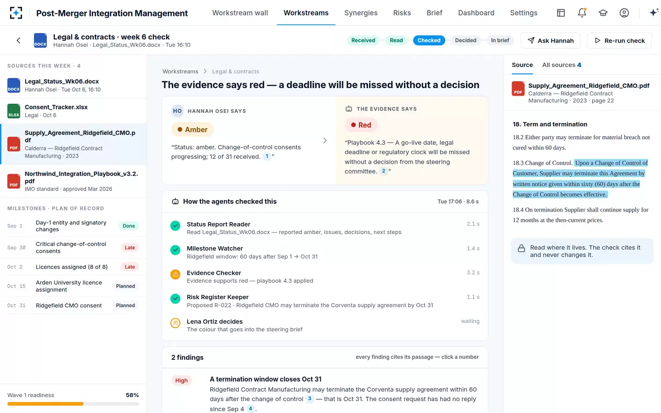This screenshot has height=413, width=661.
Task: Click the highlighted Change of Control clause text
Action: pyautogui.click(x=580, y=179)
